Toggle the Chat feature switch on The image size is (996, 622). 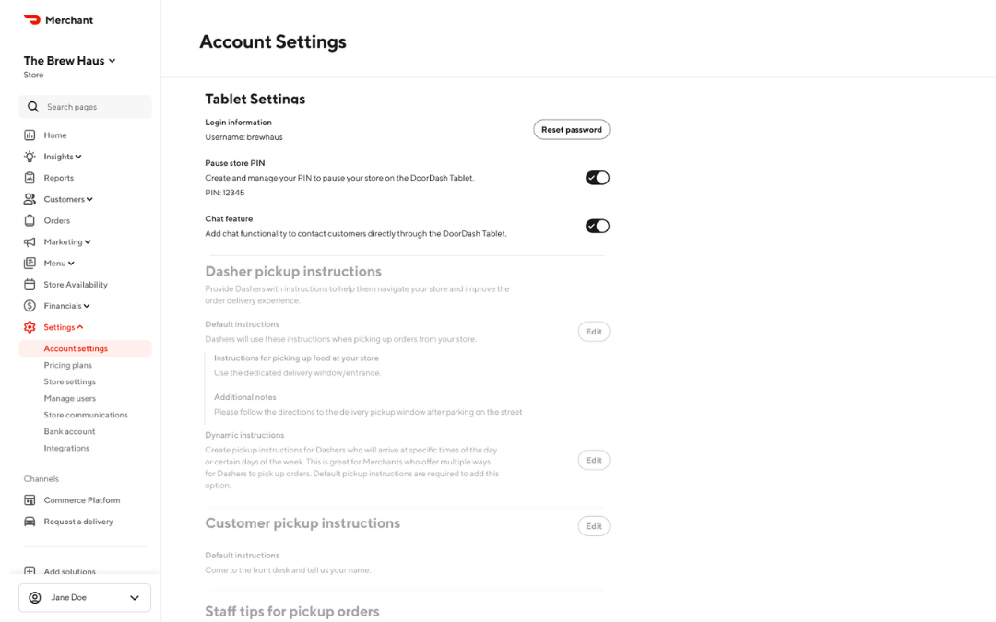click(598, 226)
